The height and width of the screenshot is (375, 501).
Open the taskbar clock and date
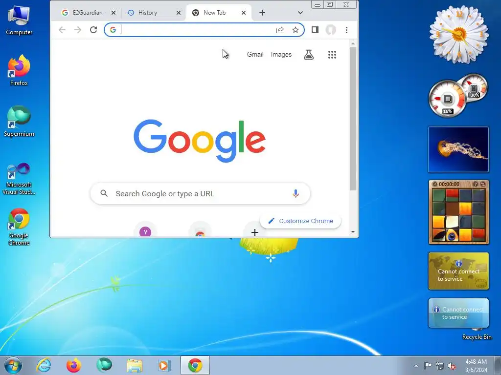(x=476, y=366)
